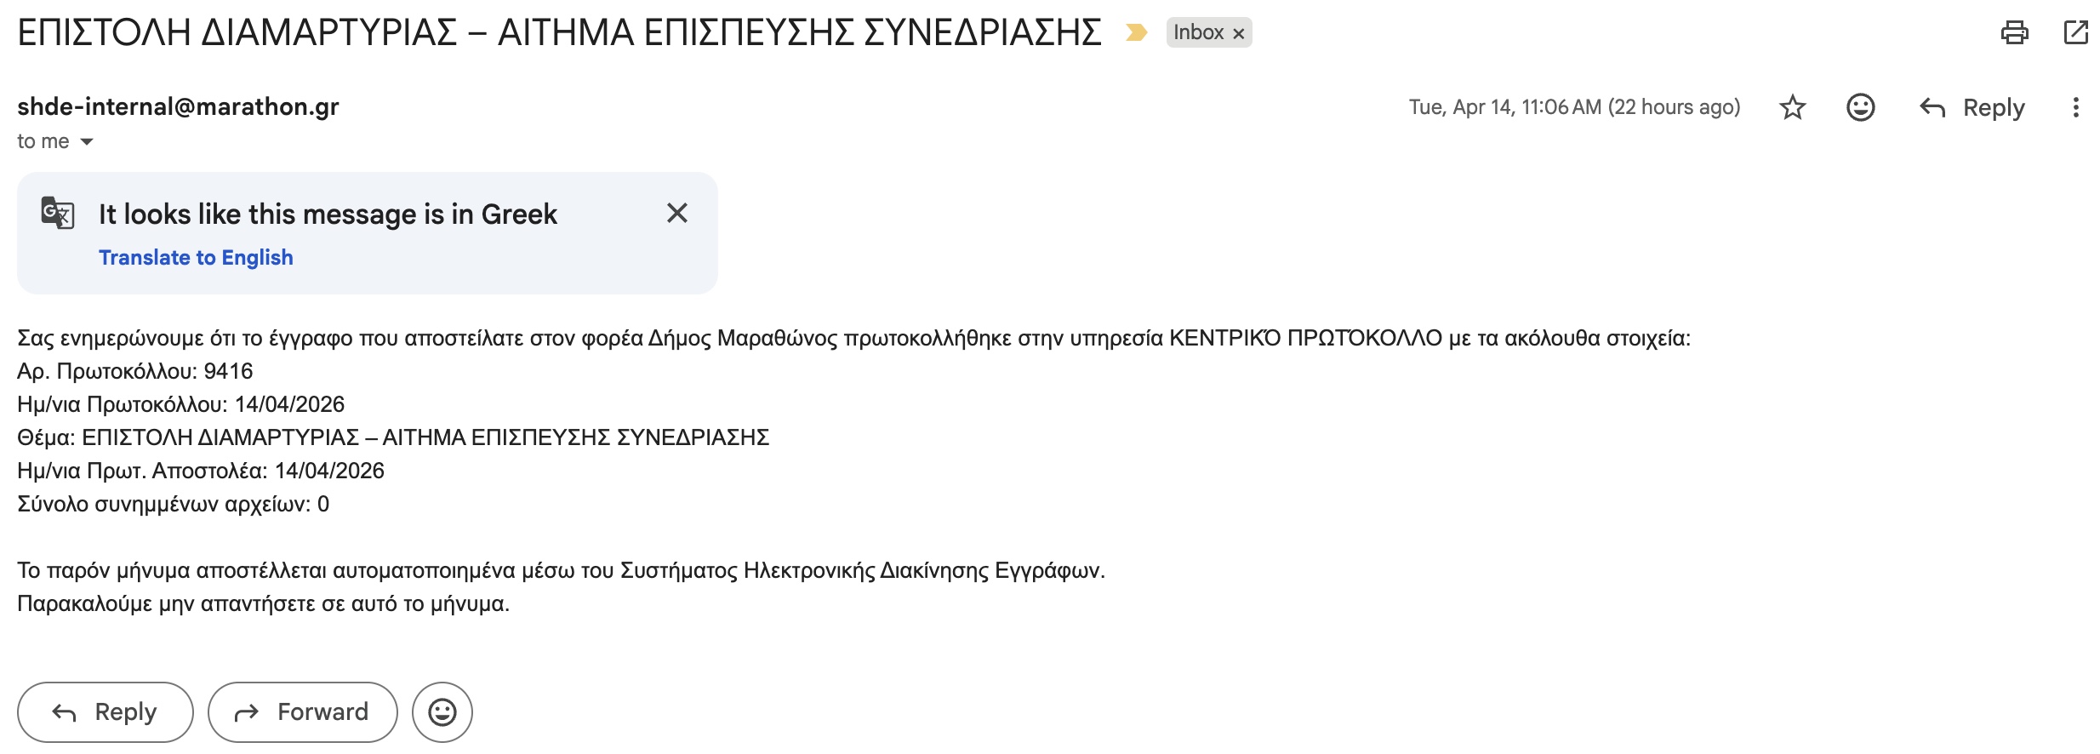The width and height of the screenshot is (2100, 754).
Task: Remove the Inbox label with the x
Action: (x=1239, y=34)
